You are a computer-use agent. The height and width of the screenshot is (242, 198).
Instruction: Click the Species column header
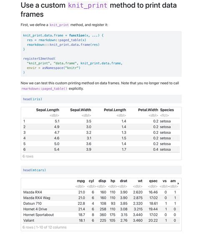(x=167, y=110)
